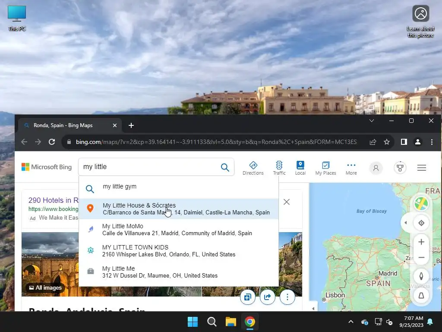Expand the More menu

tap(351, 168)
